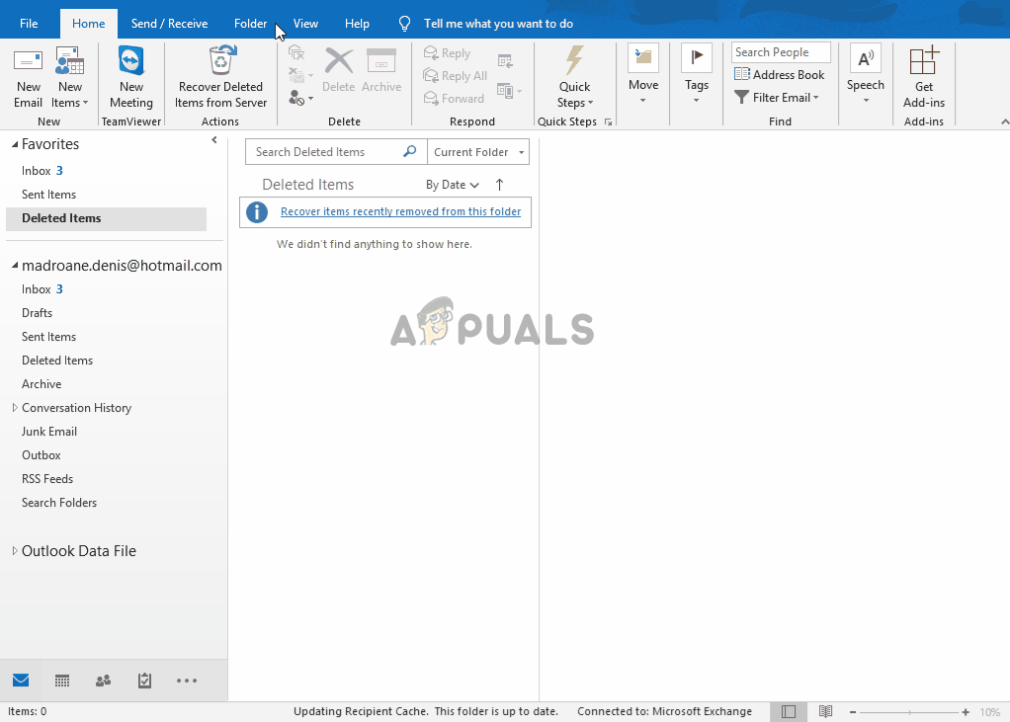Open the View ribbon tab
This screenshot has width=1010, height=722.
[305, 24]
